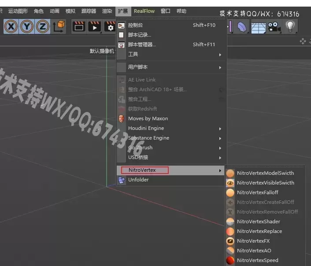
Task: Click the NitroVertexModelSwicth mesh sphere icon
Action: tap(230, 173)
